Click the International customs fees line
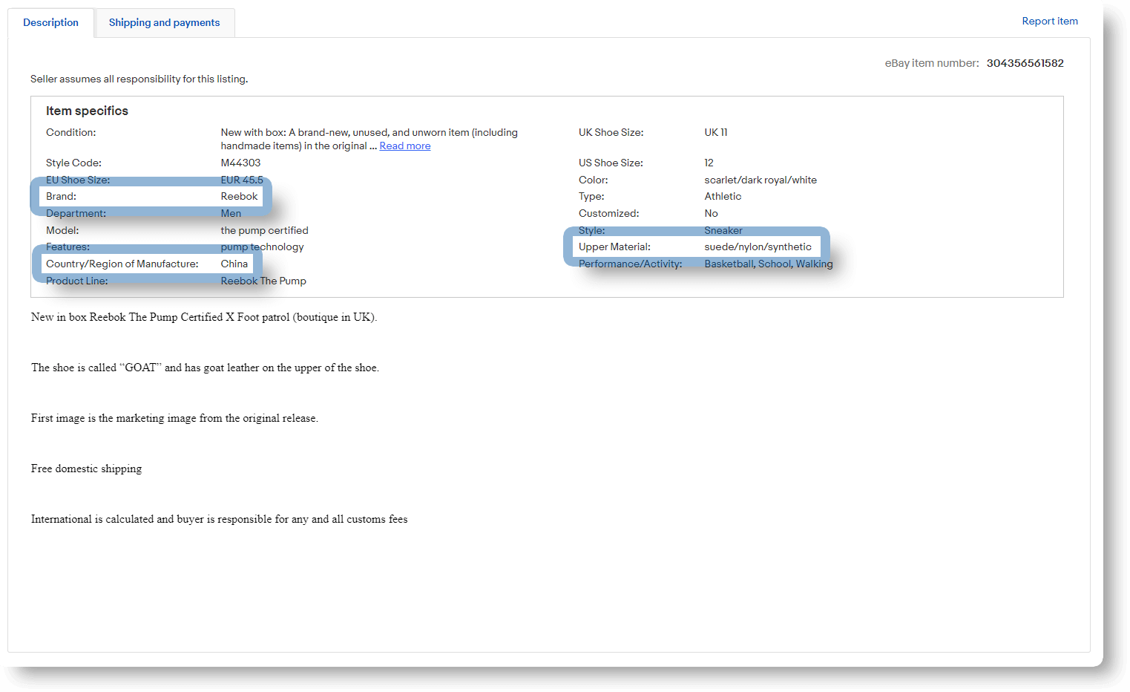 click(220, 519)
